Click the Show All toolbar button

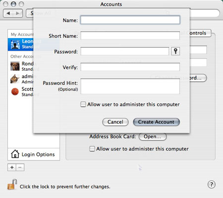(x=30, y=13)
